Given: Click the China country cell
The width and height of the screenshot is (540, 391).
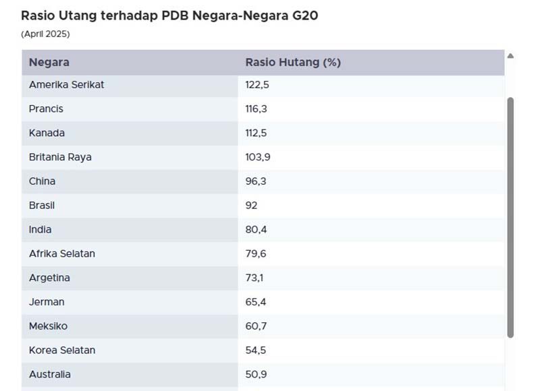Looking at the screenshot, I should pyautogui.click(x=43, y=181).
